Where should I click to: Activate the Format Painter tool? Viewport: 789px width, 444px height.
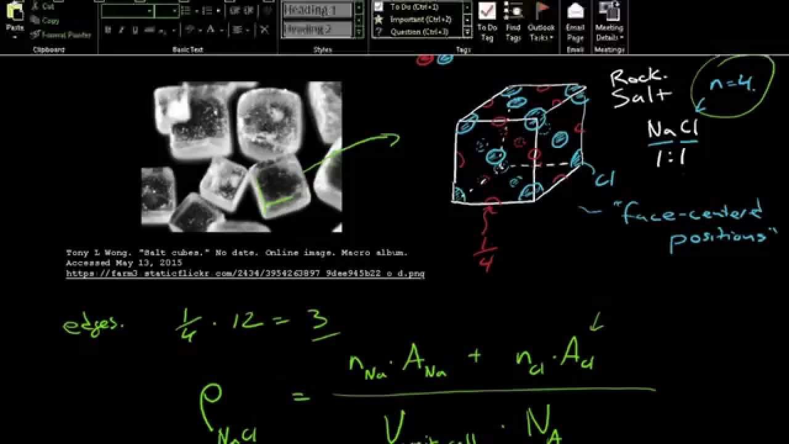(60, 35)
